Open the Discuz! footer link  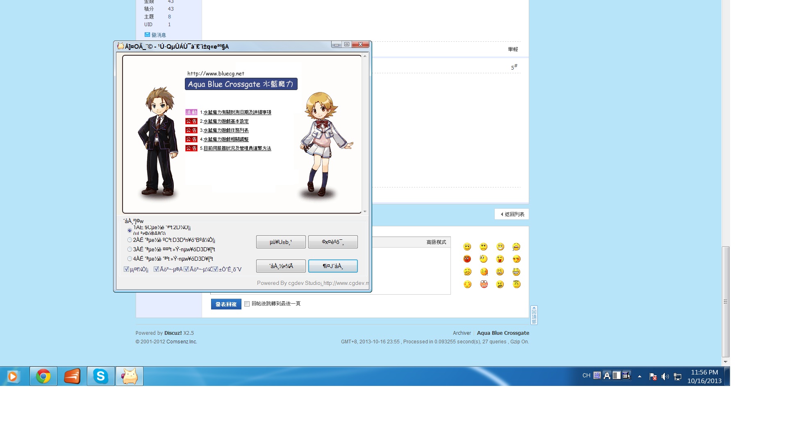(x=173, y=333)
